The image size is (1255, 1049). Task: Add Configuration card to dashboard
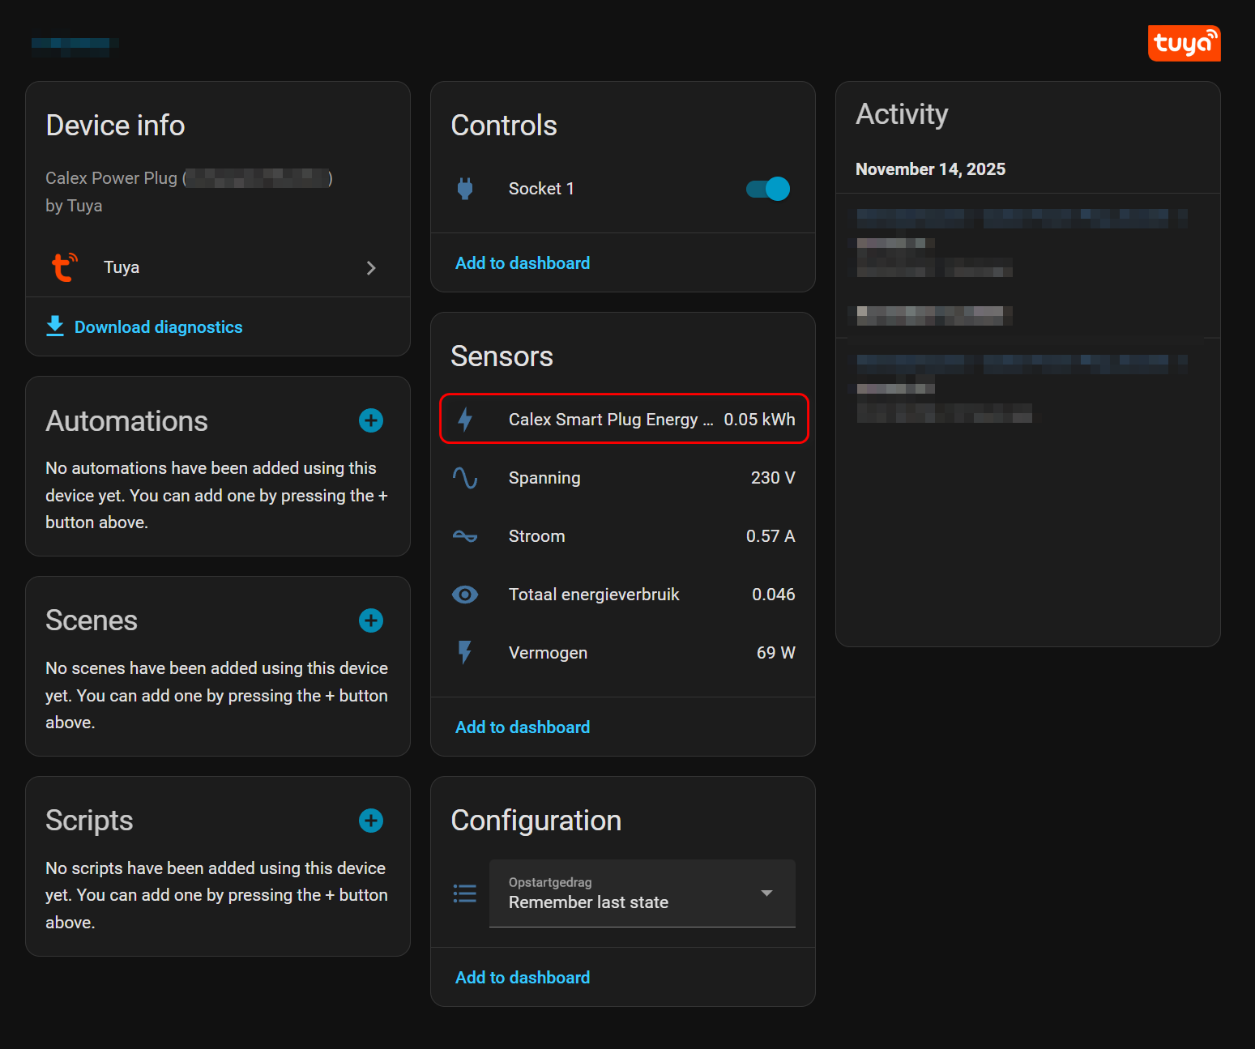coord(523,978)
